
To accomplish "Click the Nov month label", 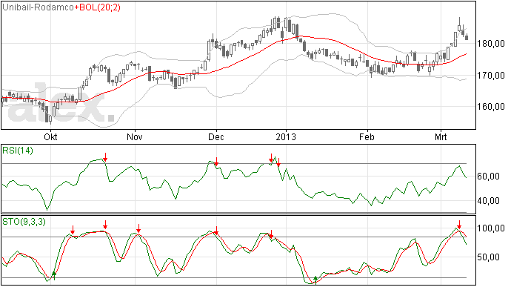I will [x=135, y=136].
